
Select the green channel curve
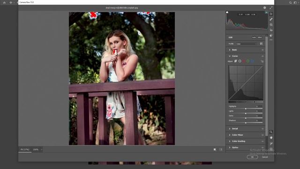[x=248, y=61]
